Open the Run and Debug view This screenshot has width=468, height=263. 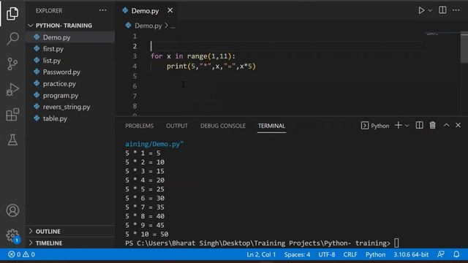point(12,89)
